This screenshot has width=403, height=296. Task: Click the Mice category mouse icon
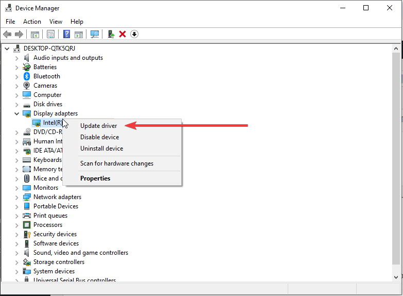pyautogui.click(x=26, y=178)
